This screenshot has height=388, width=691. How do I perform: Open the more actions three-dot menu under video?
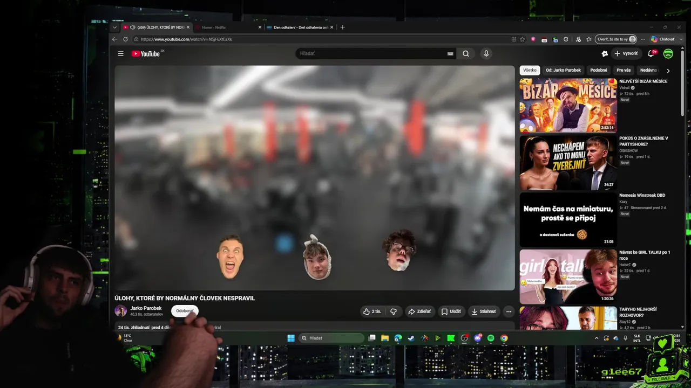tap(509, 311)
